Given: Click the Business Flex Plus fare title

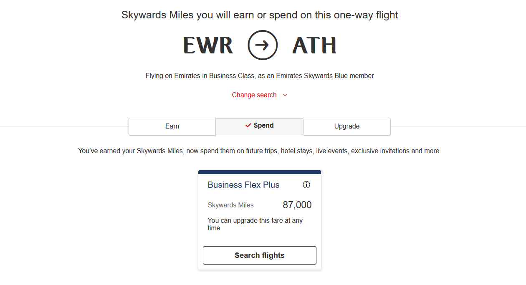Looking at the screenshot, I should click(243, 185).
